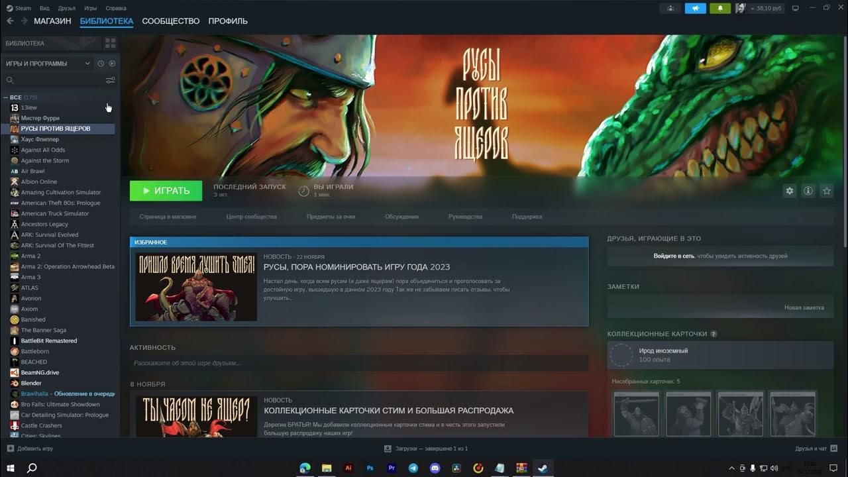Add game to favorites star icon
The image size is (848, 477).
click(x=827, y=191)
